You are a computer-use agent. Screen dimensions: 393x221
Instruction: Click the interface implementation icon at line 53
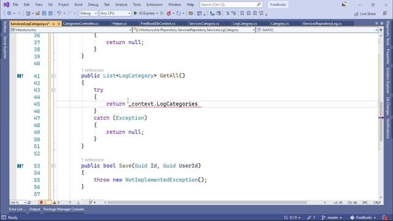pyautogui.click(x=20, y=166)
